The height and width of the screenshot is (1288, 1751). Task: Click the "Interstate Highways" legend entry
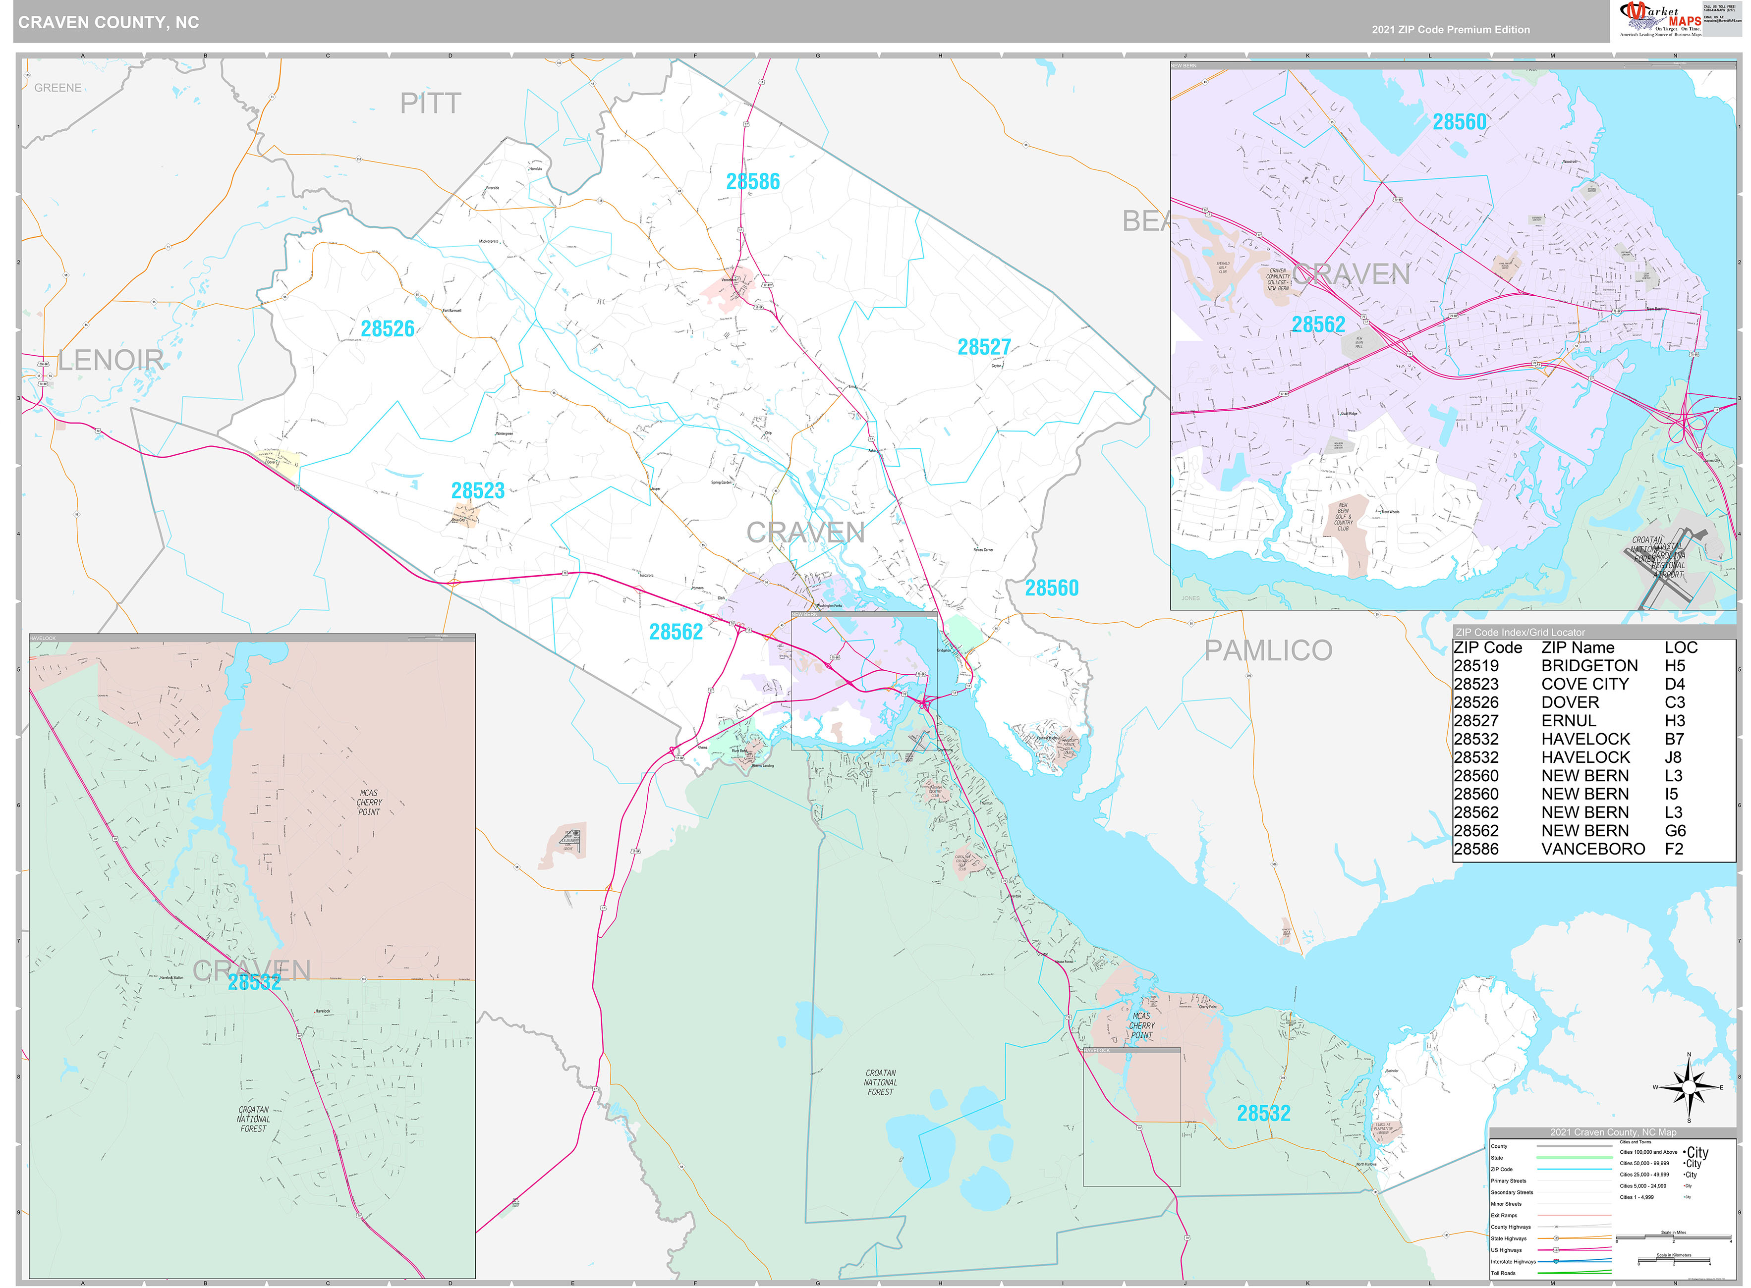[1513, 1261]
